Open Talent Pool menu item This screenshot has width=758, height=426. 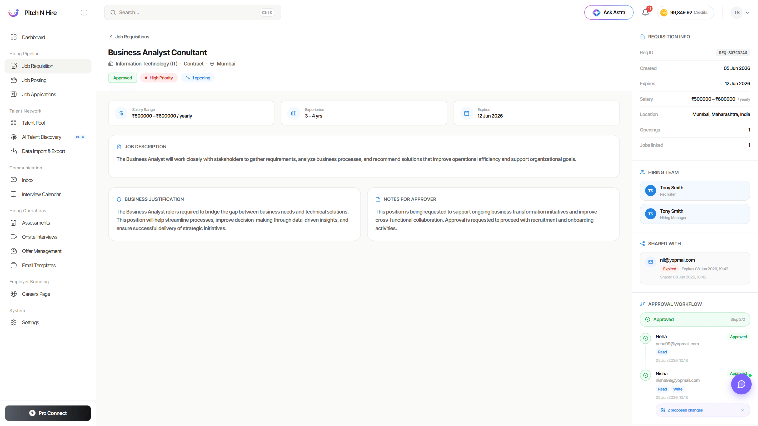48,123
